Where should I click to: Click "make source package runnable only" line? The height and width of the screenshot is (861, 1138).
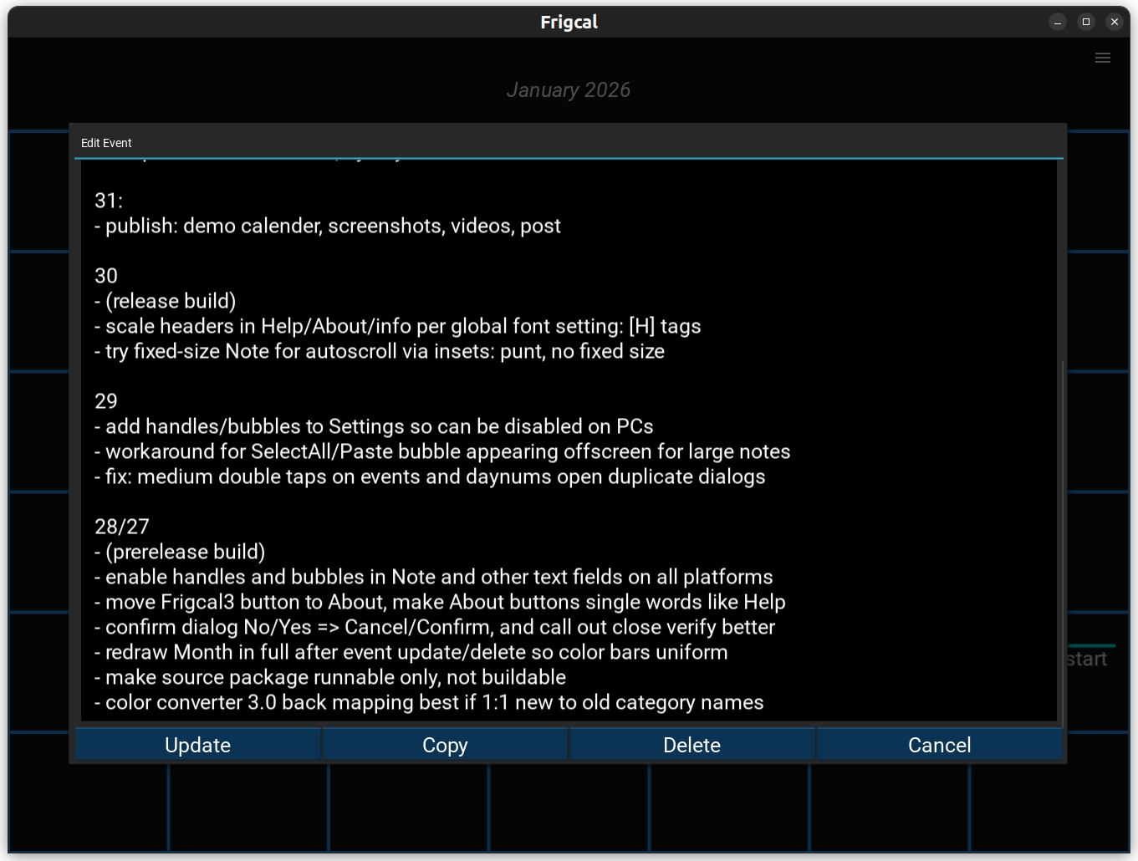click(334, 677)
